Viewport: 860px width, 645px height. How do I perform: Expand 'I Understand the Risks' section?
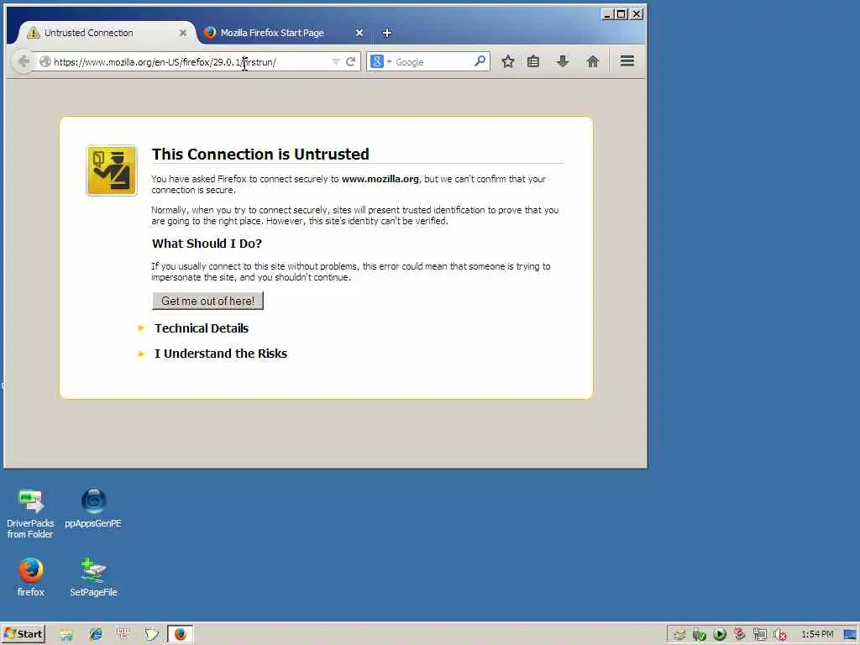(221, 354)
